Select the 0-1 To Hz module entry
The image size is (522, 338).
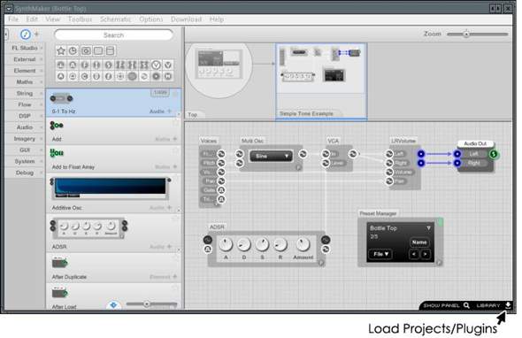point(113,103)
